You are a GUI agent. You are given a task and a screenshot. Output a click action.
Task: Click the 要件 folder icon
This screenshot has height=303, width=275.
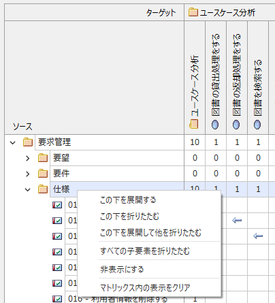click(x=43, y=174)
